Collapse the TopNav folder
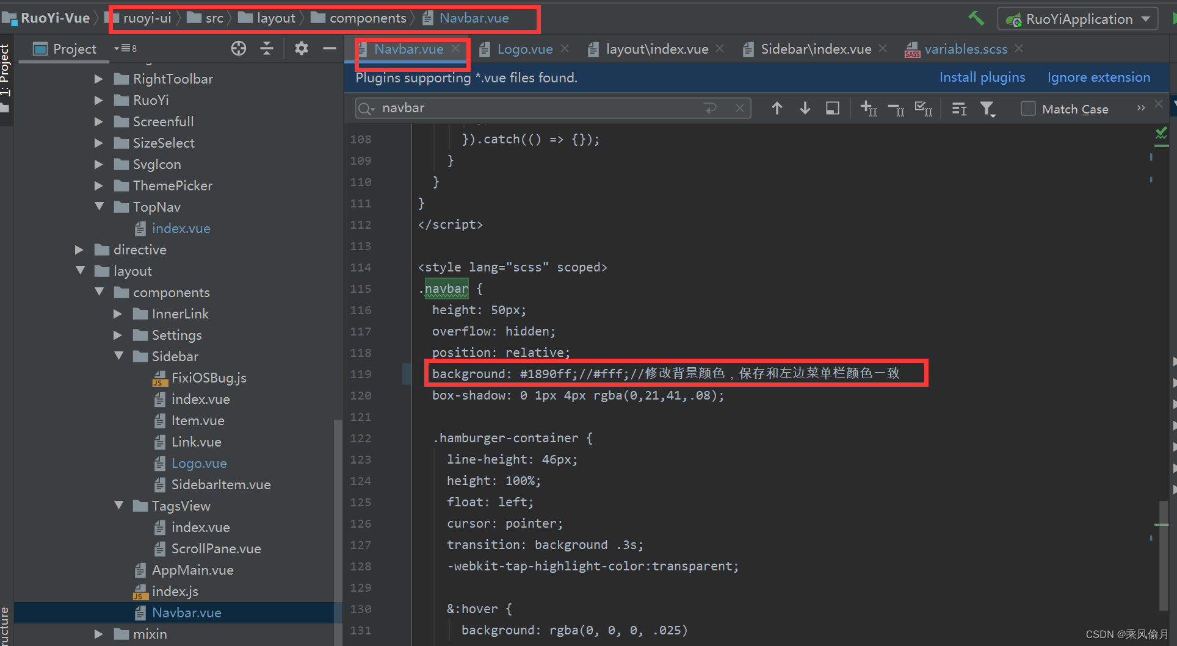The height and width of the screenshot is (646, 1177). click(99, 207)
